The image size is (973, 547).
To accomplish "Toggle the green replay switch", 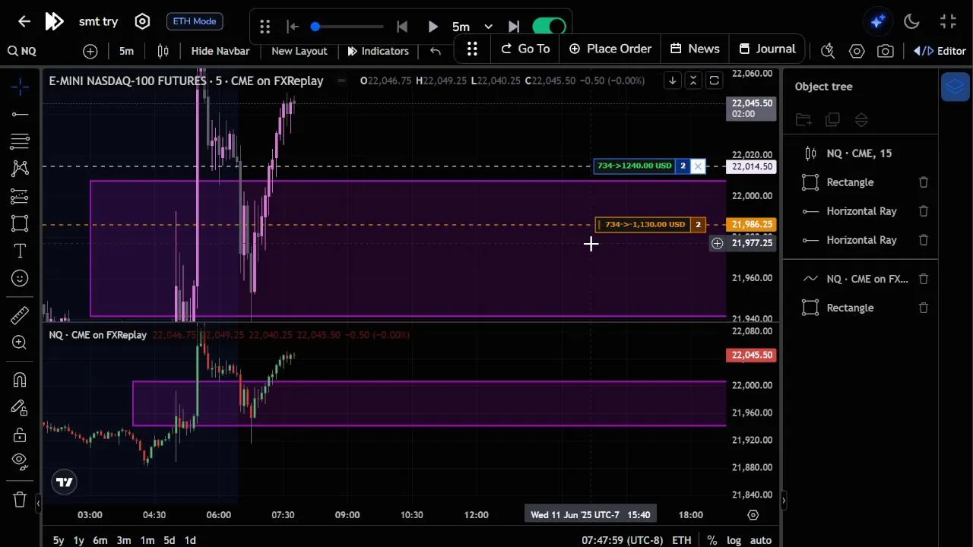I will coord(549,27).
